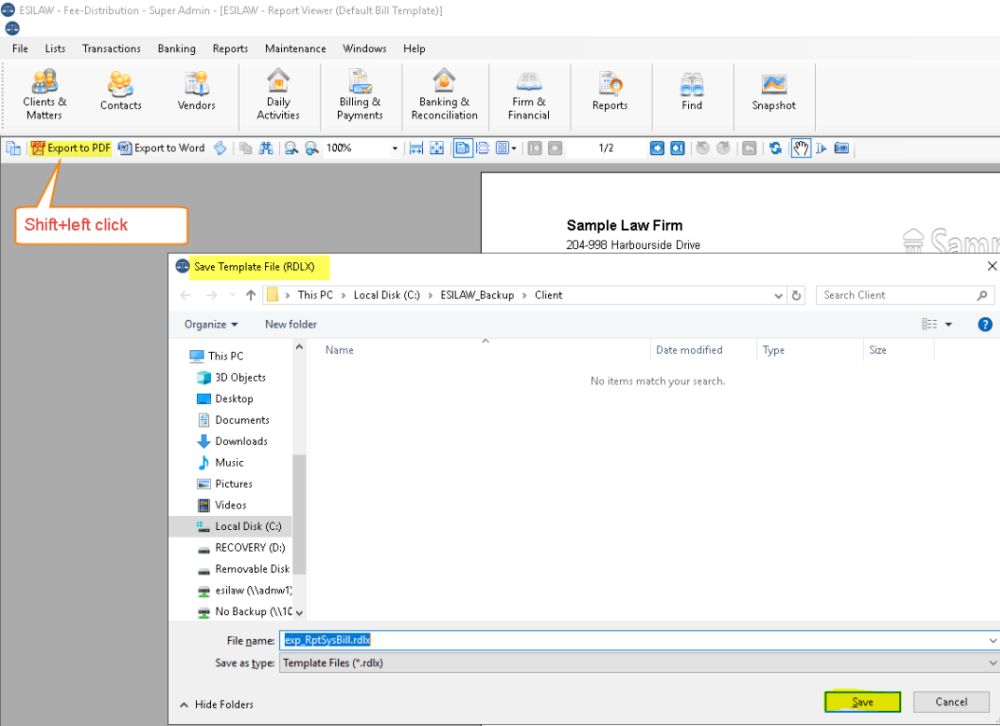The height and width of the screenshot is (726, 1000).
Task: Open the Windows menu
Action: click(x=364, y=49)
